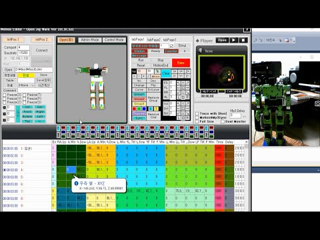Click left arrow in 1st/2nd/3rd direction pad
Image resolution: width=320 pixels, height=240 pixels.
click(x=179, y=108)
